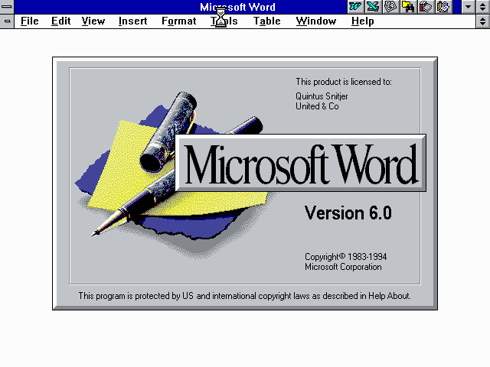Open the Help menu
The width and height of the screenshot is (490, 367).
[x=362, y=21]
